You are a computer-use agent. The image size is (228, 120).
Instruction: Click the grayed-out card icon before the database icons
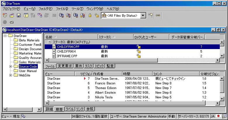(54, 15)
